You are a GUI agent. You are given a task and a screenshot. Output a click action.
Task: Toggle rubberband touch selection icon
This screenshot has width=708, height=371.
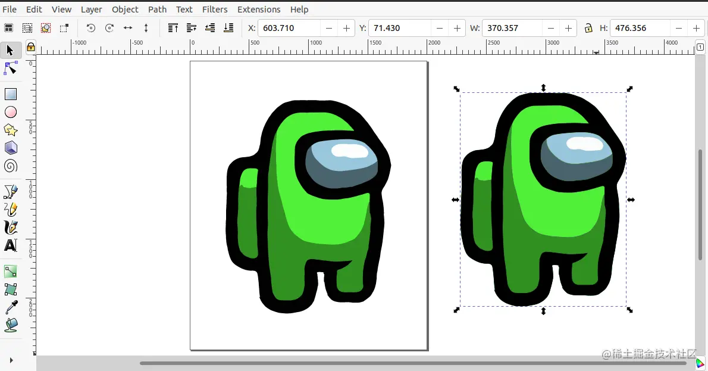64,28
